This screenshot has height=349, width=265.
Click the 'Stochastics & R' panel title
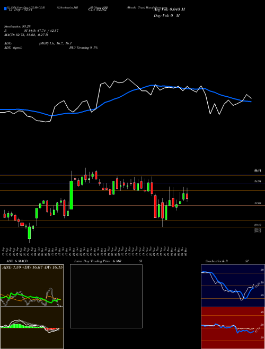217,261
